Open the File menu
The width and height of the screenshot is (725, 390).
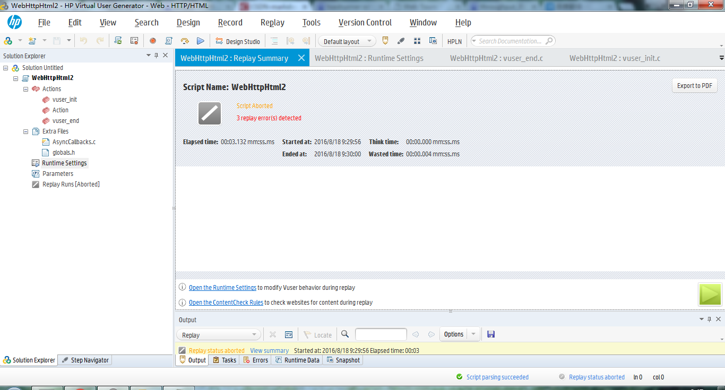tap(44, 22)
